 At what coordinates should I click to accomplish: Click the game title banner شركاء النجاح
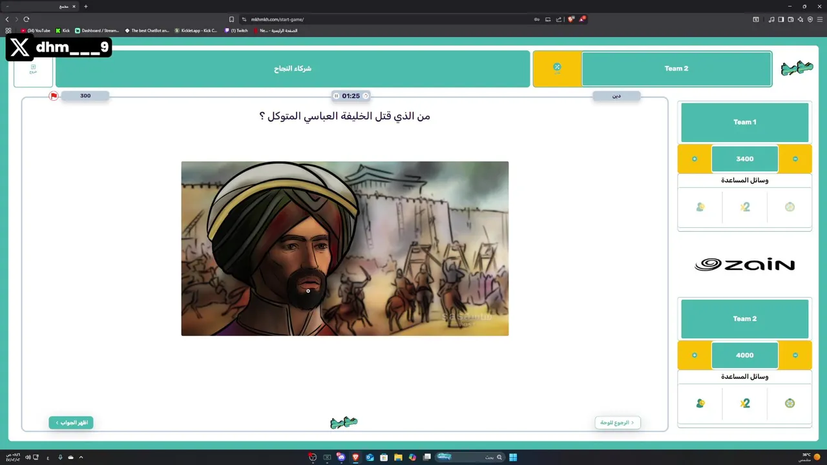click(x=293, y=68)
